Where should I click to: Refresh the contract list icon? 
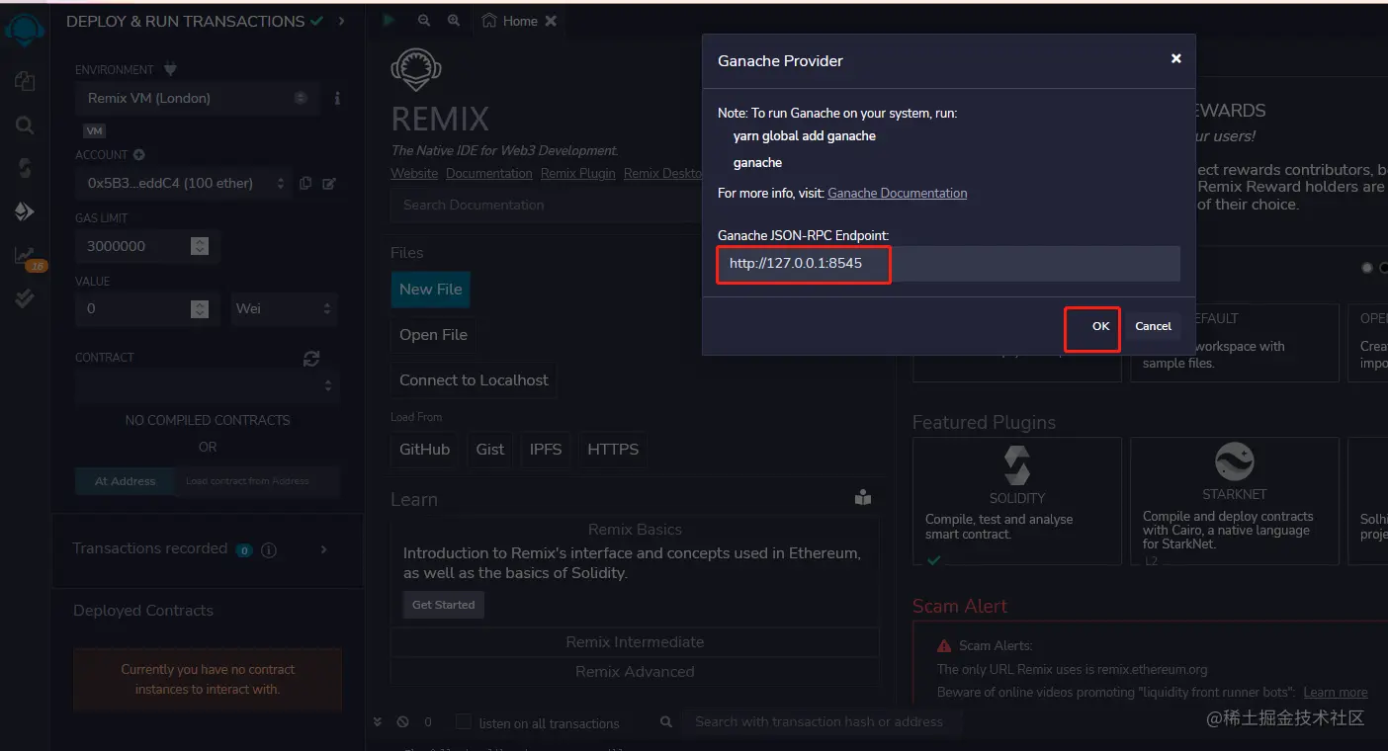(311, 359)
